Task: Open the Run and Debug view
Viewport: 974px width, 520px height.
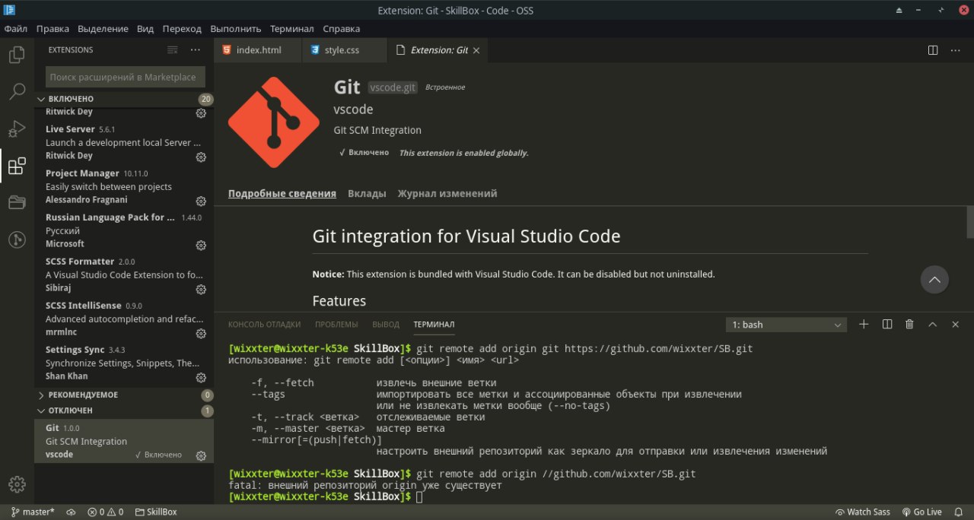Action: [x=17, y=128]
